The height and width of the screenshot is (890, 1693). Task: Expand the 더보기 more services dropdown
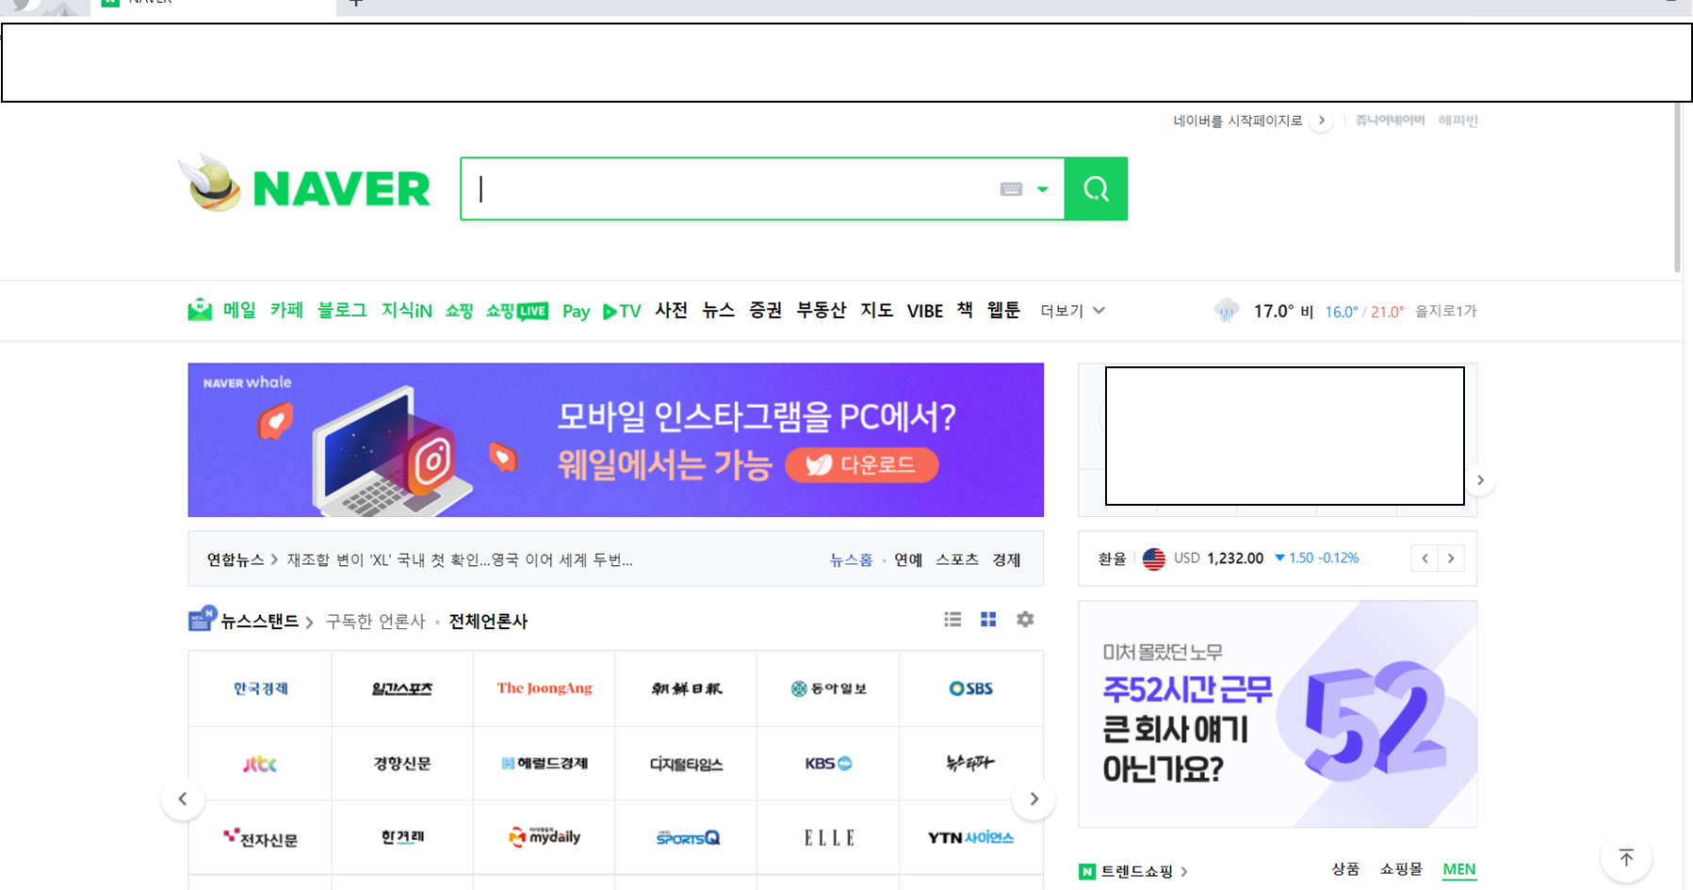[1072, 311]
